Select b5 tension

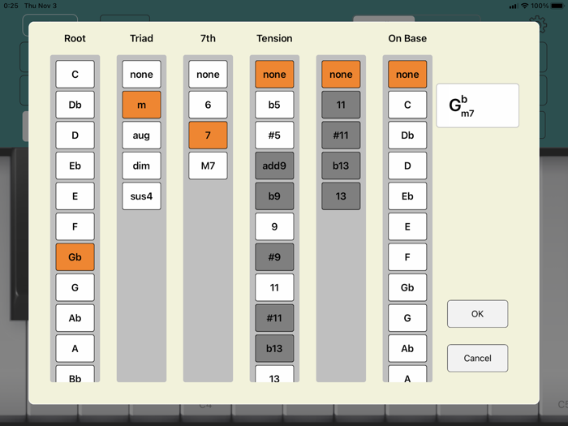(274, 105)
